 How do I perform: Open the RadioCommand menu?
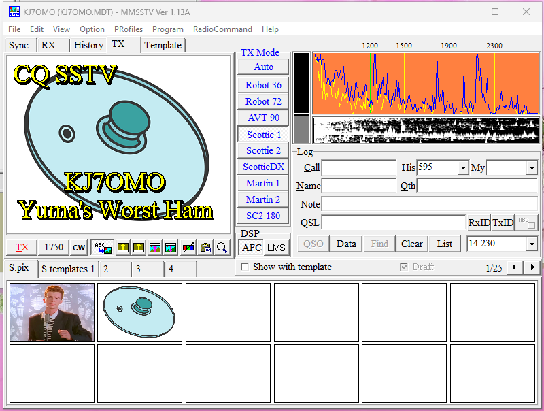[222, 29]
